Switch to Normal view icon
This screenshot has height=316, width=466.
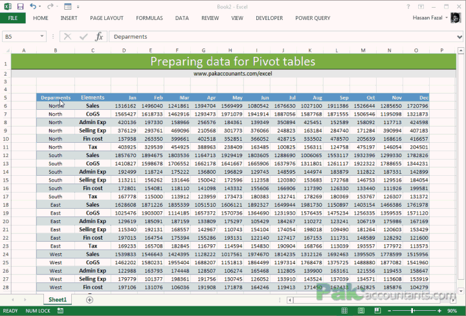point(344,311)
